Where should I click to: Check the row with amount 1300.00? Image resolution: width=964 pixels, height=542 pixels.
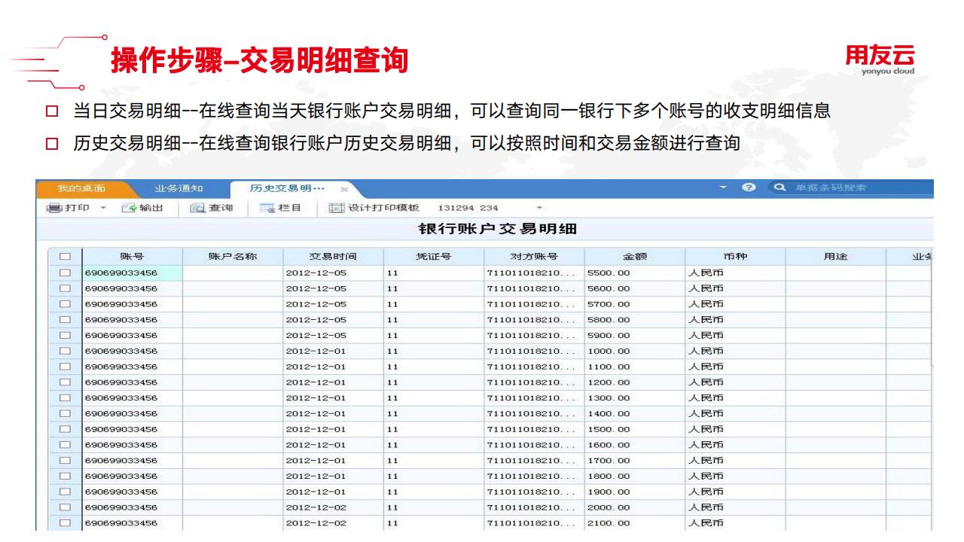point(64,397)
